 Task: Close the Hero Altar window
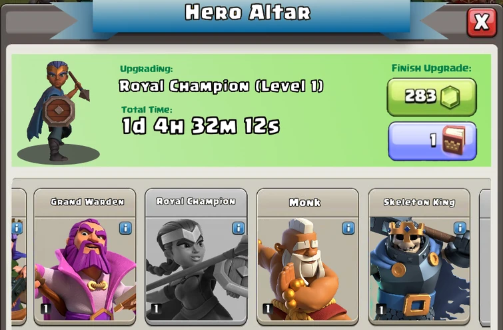pos(482,22)
